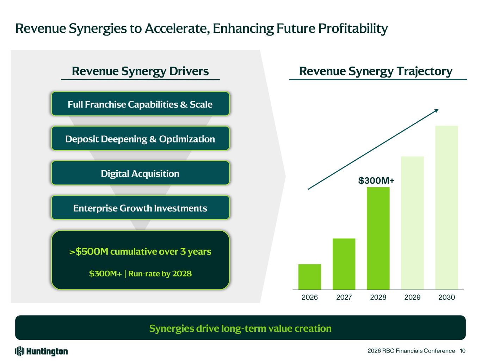Select the Deposit Deepening & Optimization box

140,139
